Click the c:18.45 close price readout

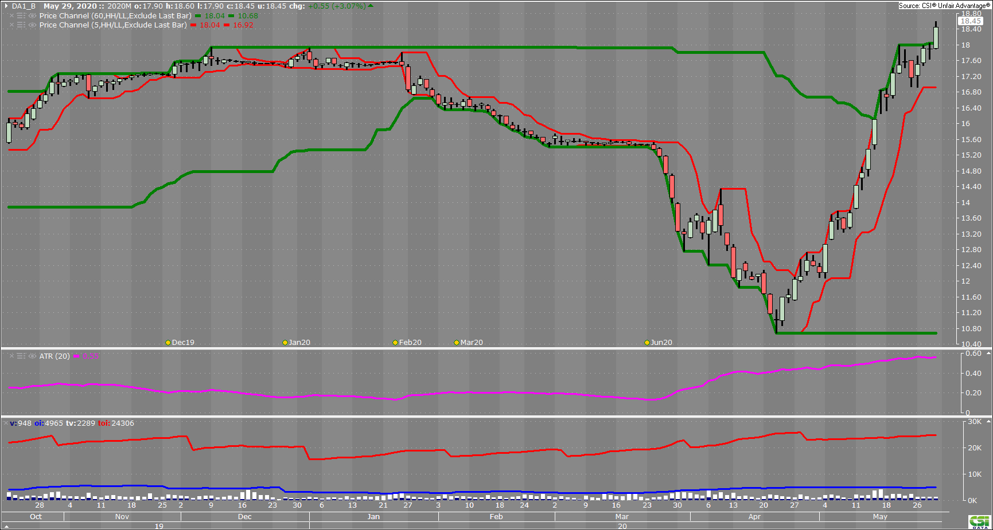[x=241, y=6]
